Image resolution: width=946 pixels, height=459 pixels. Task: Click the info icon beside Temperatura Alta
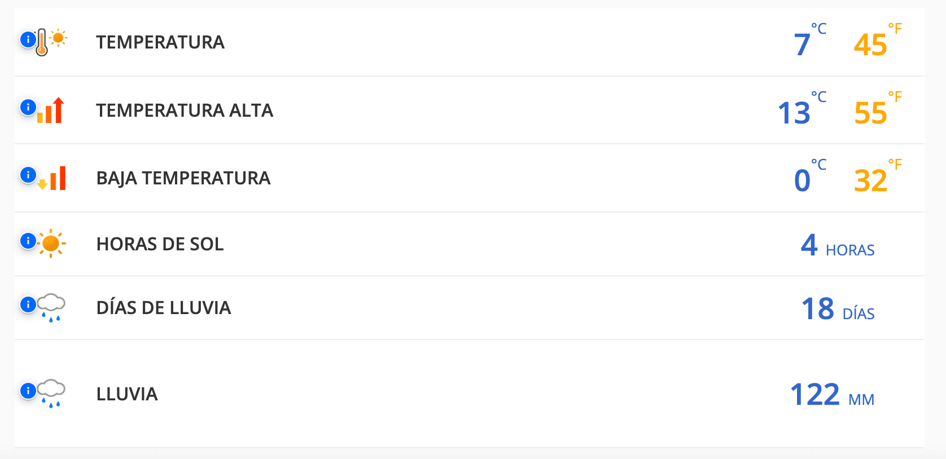point(28,107)
